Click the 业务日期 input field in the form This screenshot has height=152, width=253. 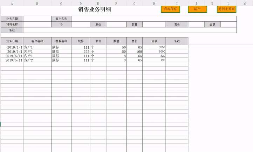(37, 19)
